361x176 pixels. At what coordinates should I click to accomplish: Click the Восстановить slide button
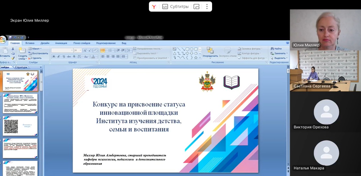pyautogui.click(x=38, y=53)
